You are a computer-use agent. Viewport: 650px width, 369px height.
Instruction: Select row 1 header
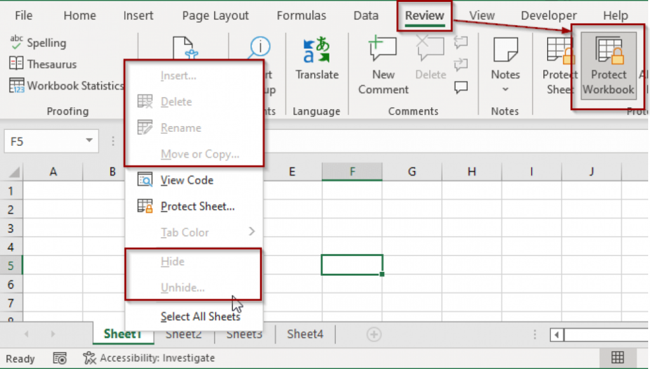coord(11,191)
